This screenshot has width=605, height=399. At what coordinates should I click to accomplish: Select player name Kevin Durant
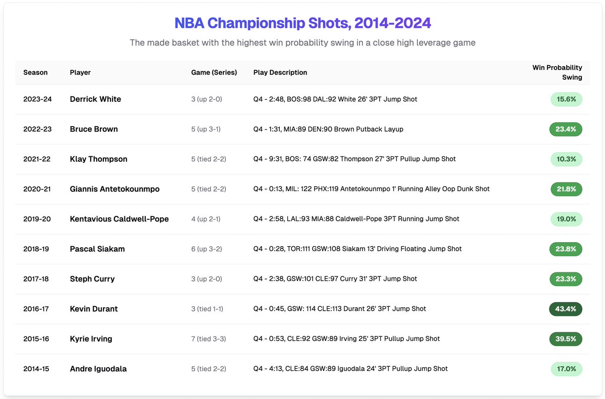click(94, 309)
